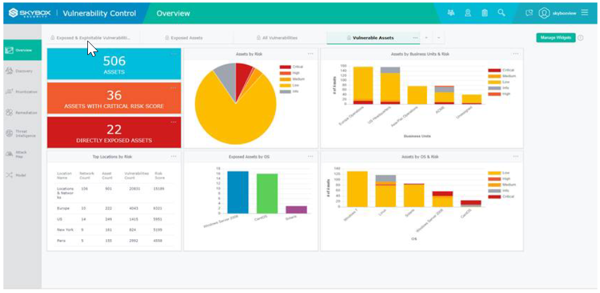600x293 pixels.
Task: Go to Prioritization in the sidebar
Action: [x=21, y=91]
